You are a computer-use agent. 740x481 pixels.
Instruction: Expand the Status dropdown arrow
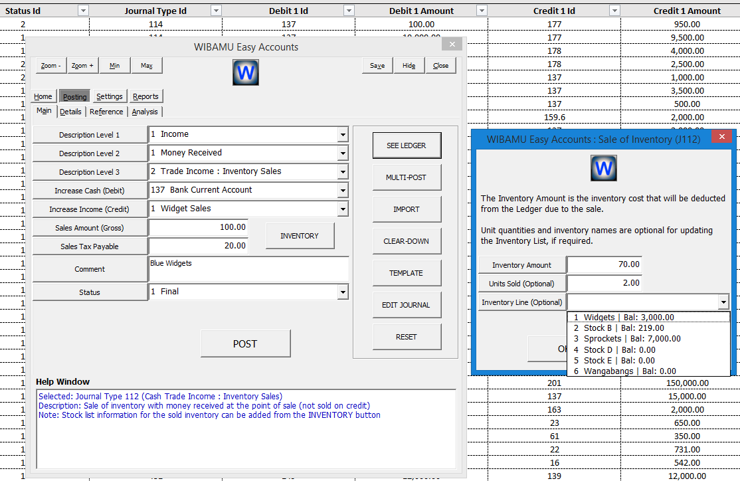coord(343,292)
